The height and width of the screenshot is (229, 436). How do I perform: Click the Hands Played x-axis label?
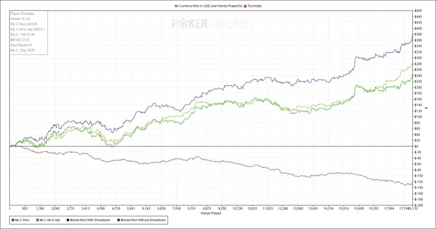coord(211,213)
